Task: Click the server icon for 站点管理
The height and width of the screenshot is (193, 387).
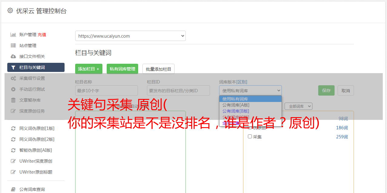Action: point(13,46)
